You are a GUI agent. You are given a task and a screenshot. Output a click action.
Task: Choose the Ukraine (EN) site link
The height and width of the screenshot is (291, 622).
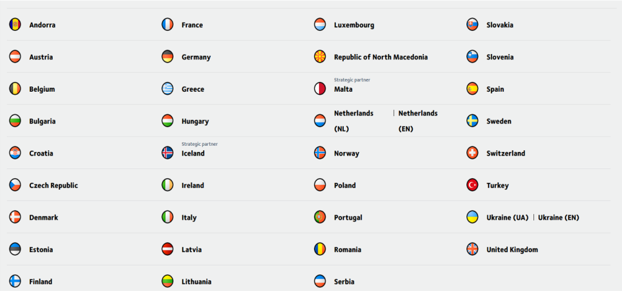coord(558,217)
